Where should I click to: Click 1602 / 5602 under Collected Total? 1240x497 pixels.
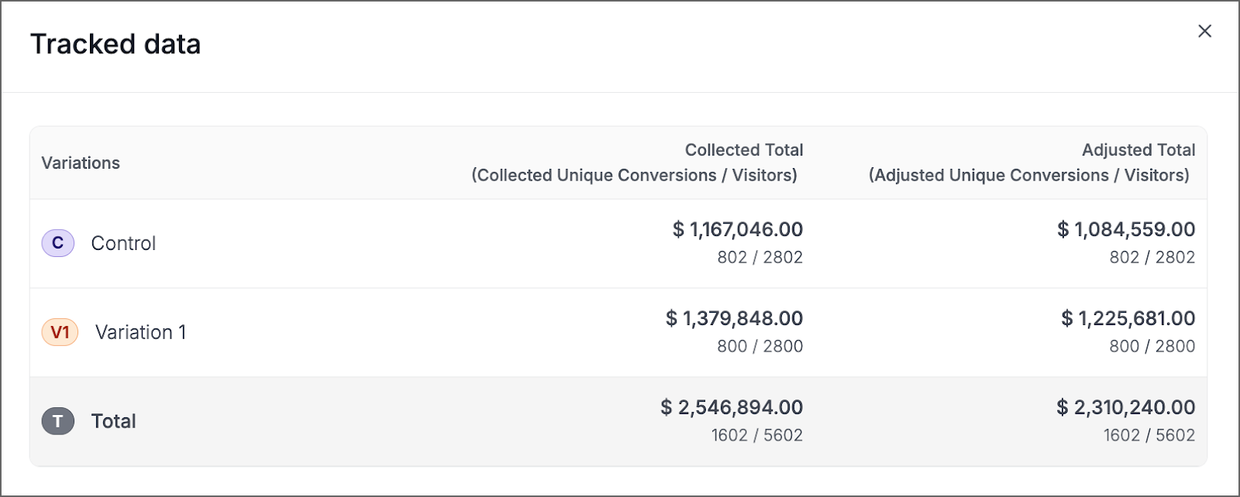coord(756,435)
